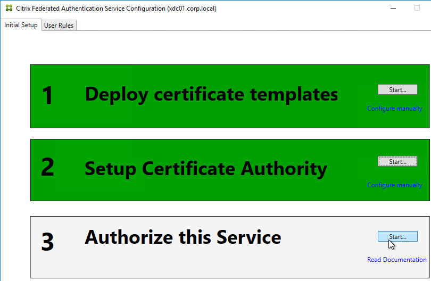
Task: Select the Initial Setup tab
Action: click(x=21, y=25)
